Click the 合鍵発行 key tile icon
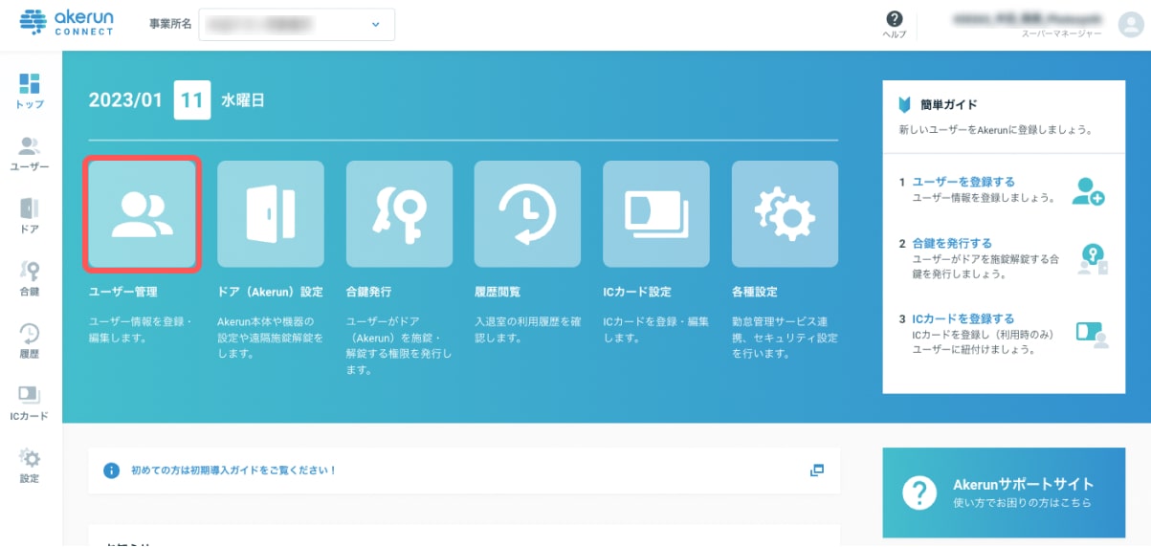This screenshot has height=547, width=1151. [x=399, y=213]
